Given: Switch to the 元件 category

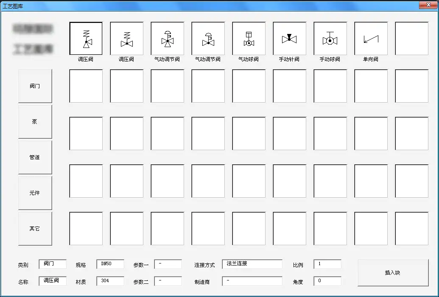Looking at the screenshot, I should 35,193.
